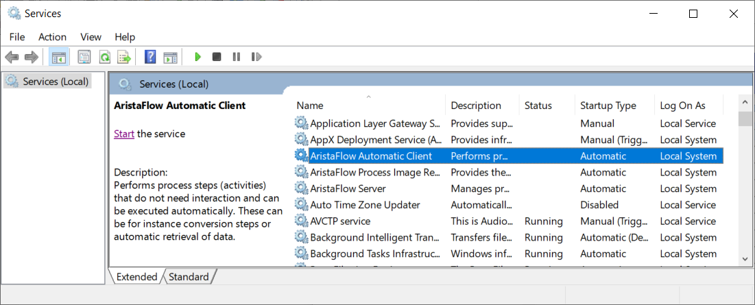The width and height of the screenshot is (755, 305).
Task: Select Application Layer Gateway S... service name
Action: (375, 123)
